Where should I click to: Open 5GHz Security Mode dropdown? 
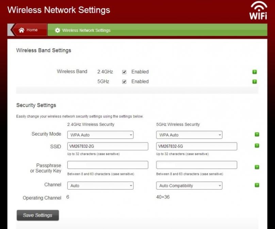point(189,135)
